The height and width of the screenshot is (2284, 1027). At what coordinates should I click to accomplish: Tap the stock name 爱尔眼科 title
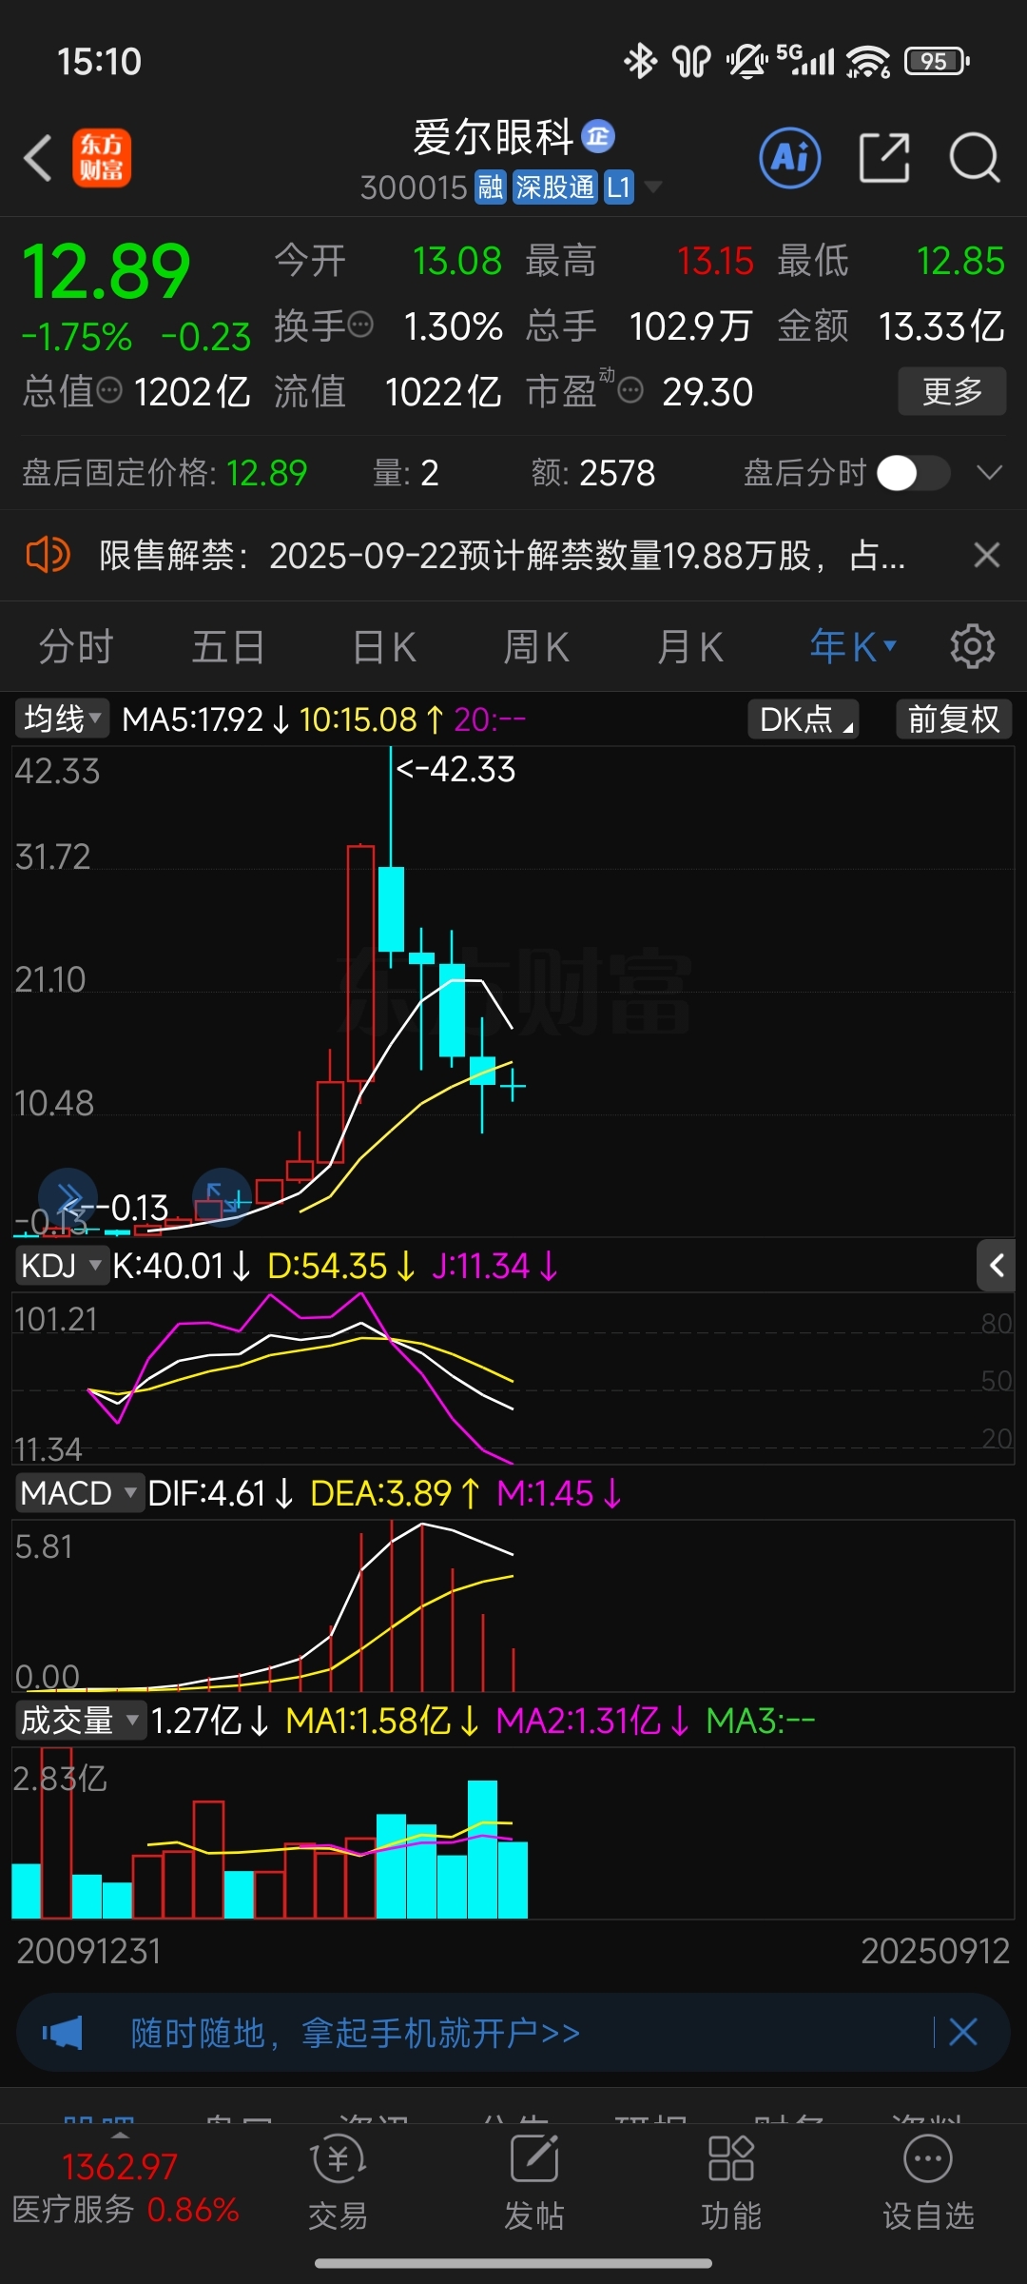point(494,137)
